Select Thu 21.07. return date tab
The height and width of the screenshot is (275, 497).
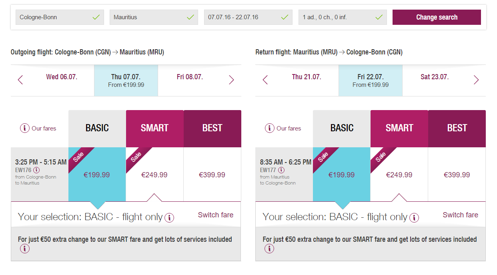tap(307, 80)
